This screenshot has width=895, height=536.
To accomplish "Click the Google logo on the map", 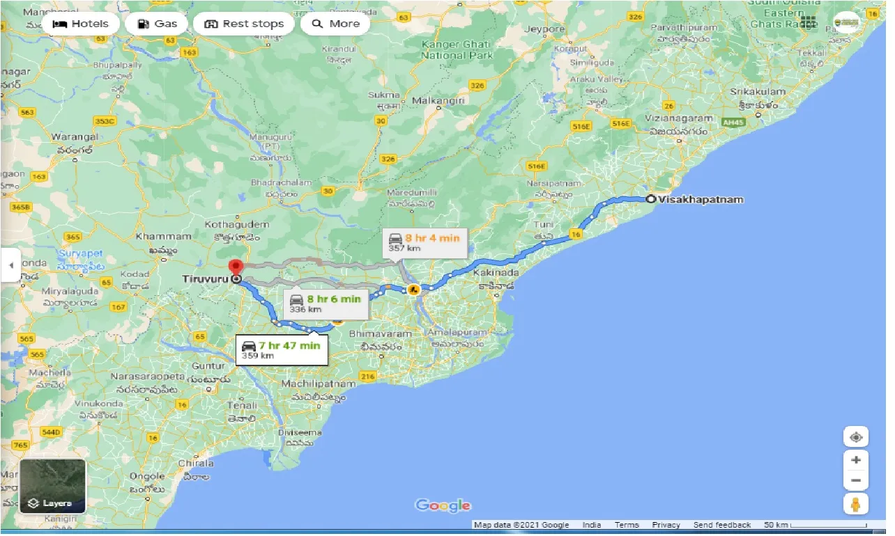I will (443, 505).
